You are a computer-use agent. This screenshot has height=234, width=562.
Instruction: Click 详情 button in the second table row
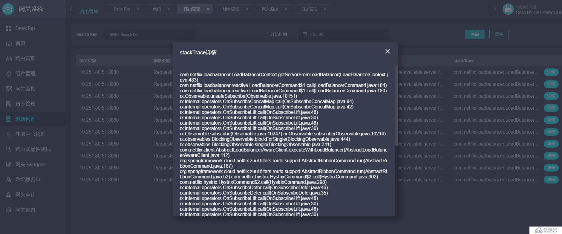(551, 84)
